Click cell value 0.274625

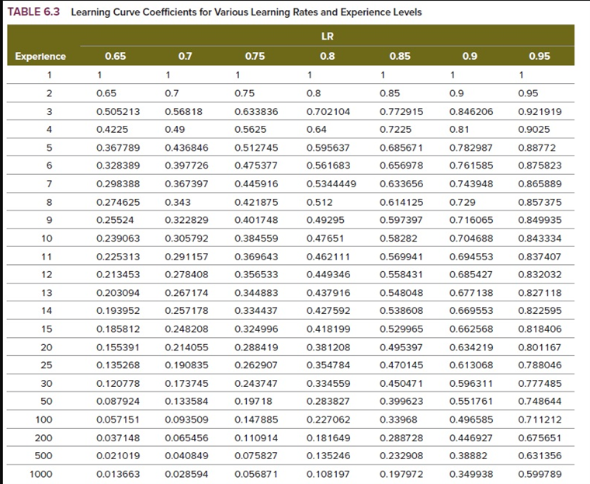click(x=118, y=202)
